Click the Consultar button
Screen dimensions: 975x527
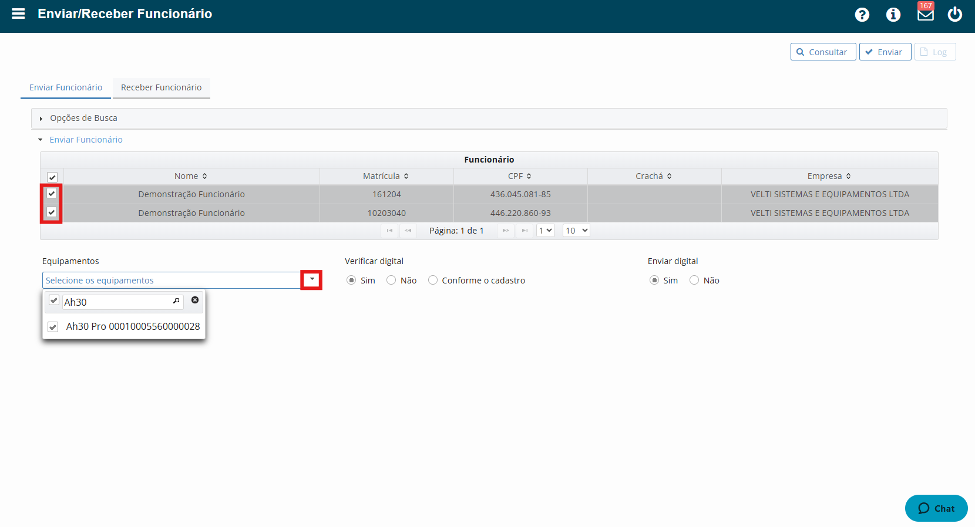pos(823,52)
